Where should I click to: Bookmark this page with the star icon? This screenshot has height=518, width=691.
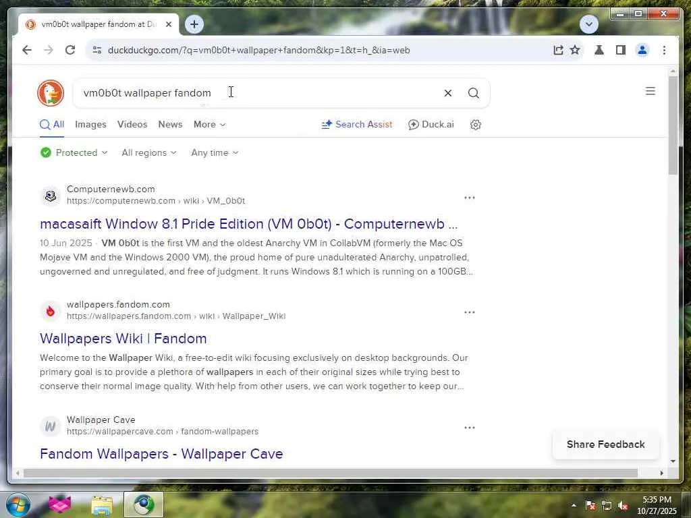tap(575, 50)
